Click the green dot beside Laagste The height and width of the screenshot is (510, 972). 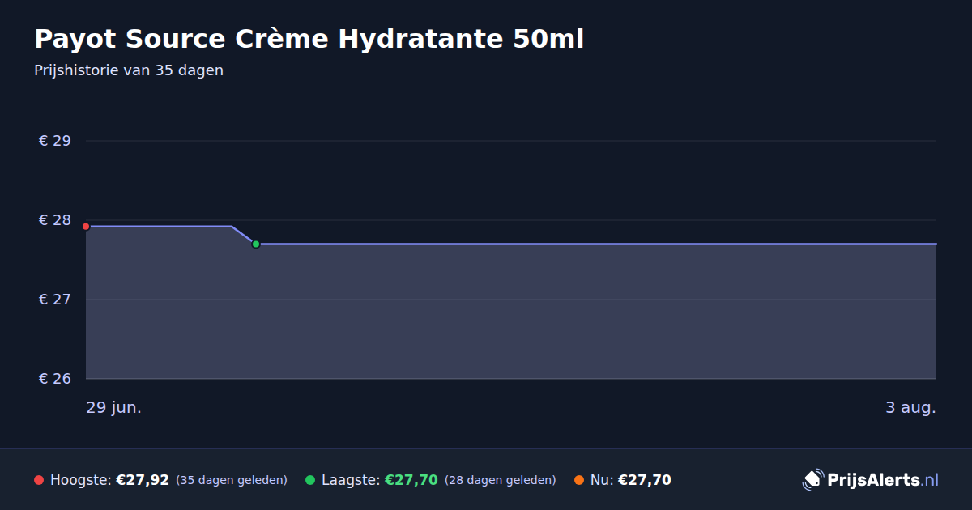point(310,480)
